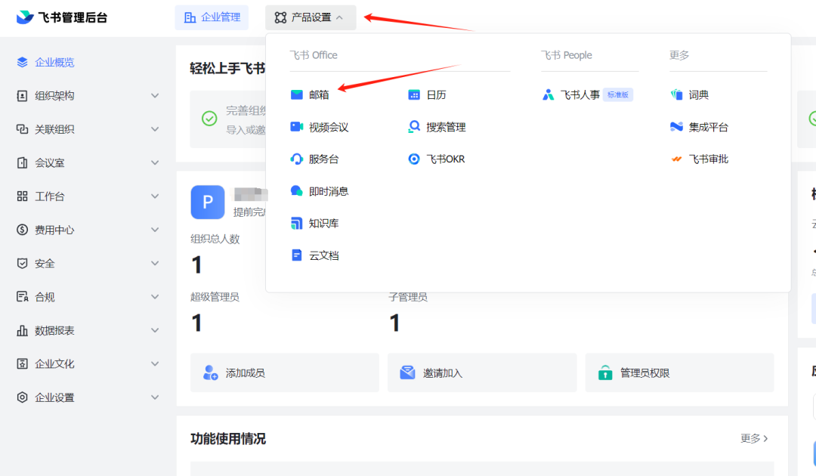Viewport: 816px width, 476px height.
Task: Click the 集成平台 integration platform icon
Action: point(676,127)
